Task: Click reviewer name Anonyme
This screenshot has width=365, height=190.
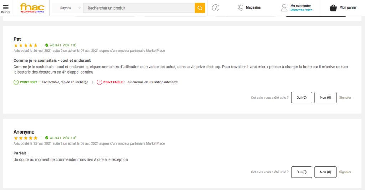Action: click(x=24, y=132)
